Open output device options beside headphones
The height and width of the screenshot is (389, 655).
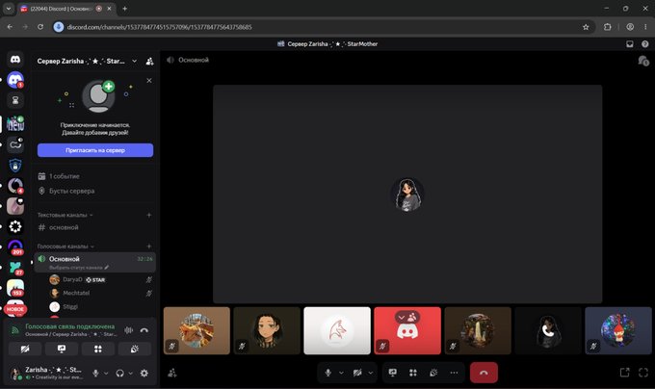(130, 374)
